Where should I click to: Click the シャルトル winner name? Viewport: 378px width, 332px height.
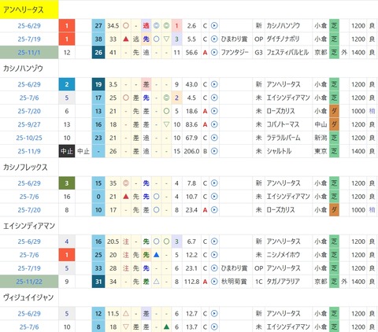pos(279,151)
